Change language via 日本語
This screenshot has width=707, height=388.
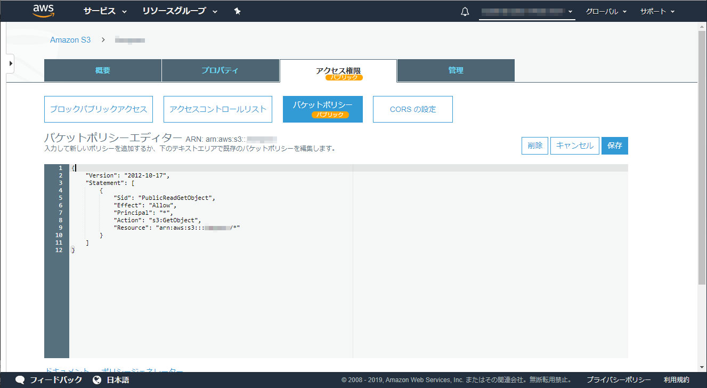coord(118,380)
